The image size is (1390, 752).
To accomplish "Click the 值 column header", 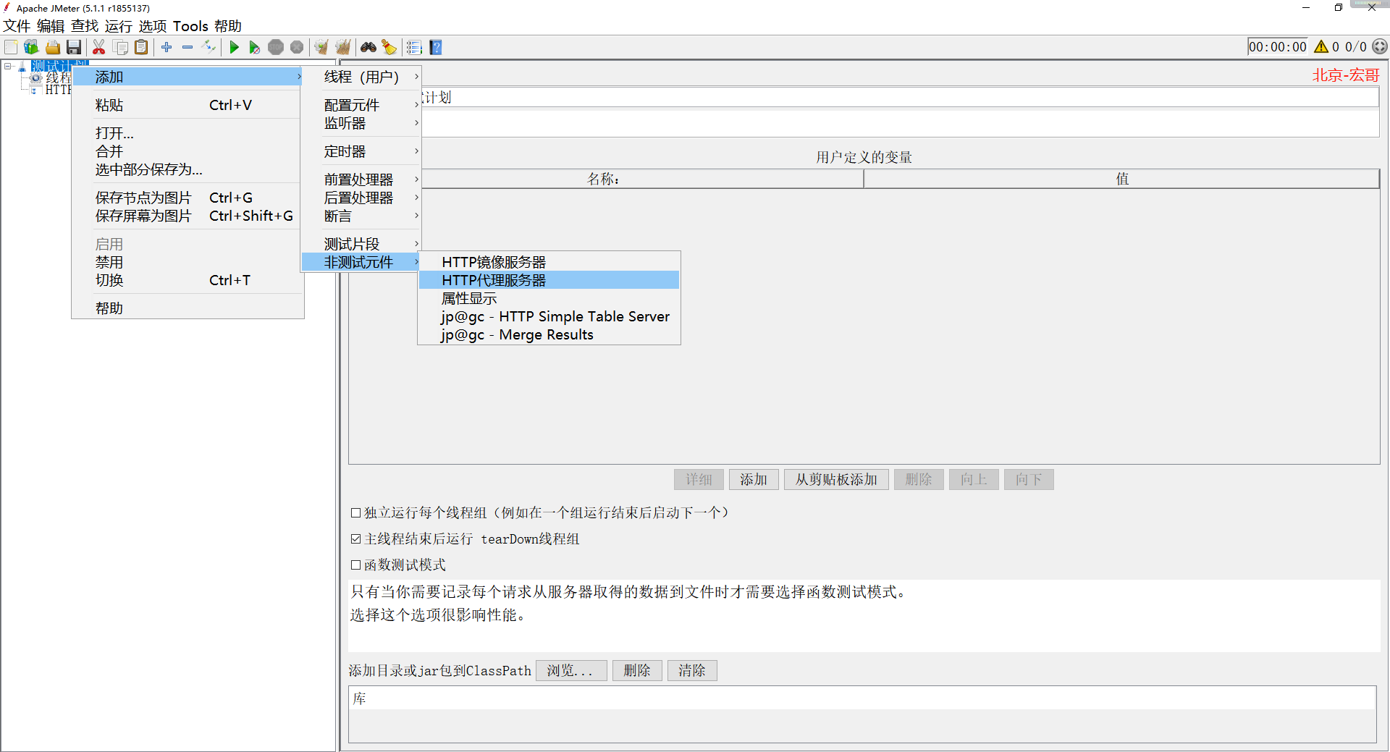I will click(1121, 179).
